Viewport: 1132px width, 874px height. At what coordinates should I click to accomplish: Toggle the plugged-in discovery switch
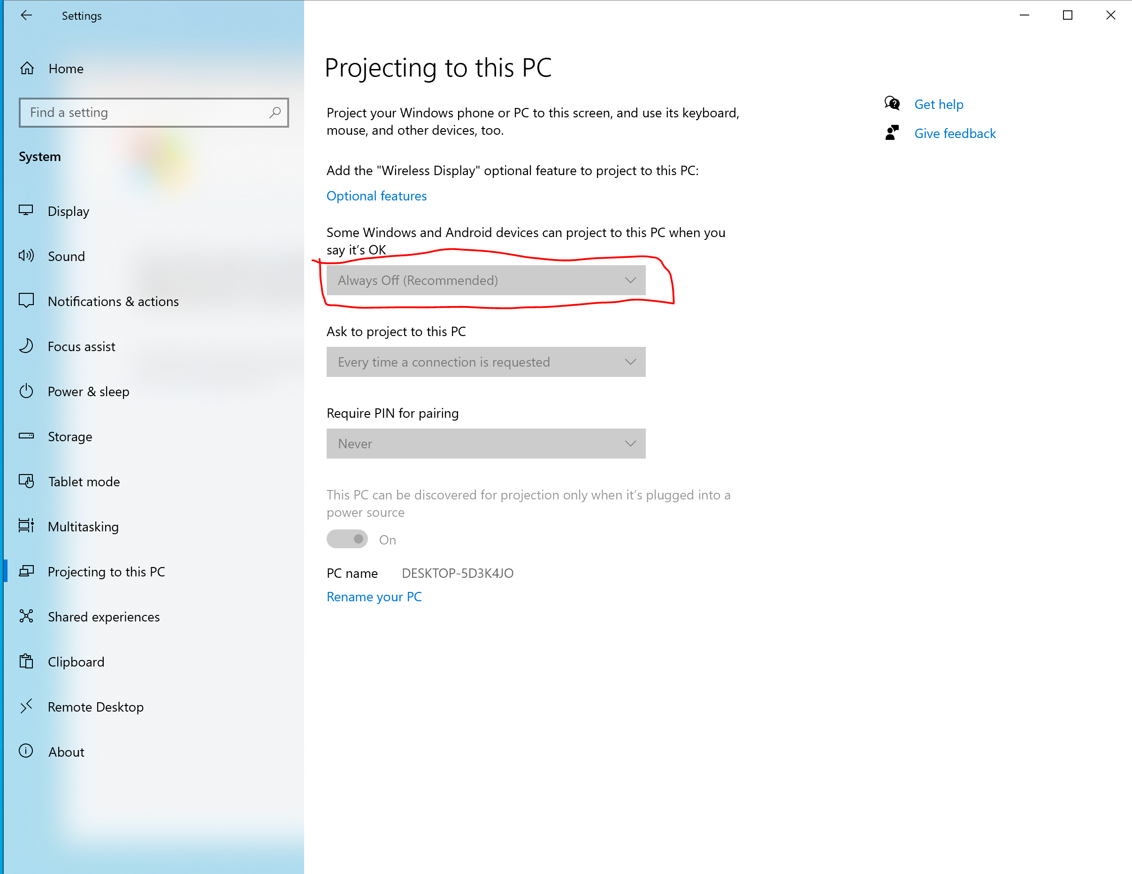(347, 539)
